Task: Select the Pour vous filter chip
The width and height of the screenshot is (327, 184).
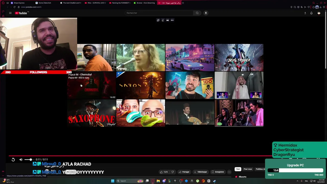Action: pos(248,169)
